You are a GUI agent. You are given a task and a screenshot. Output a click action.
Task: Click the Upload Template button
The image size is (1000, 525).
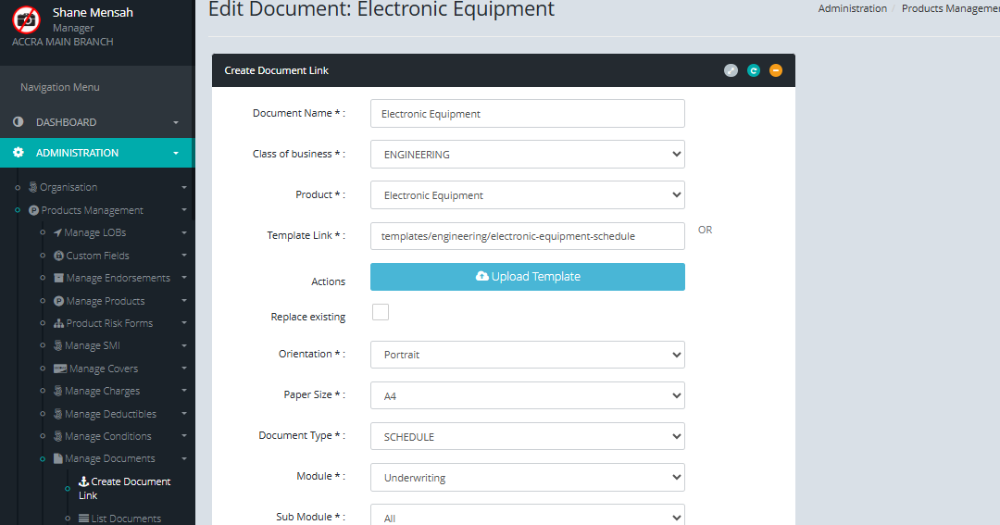(x=527, y=277)
